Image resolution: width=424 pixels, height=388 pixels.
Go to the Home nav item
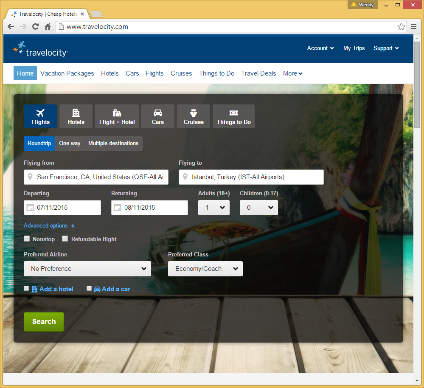pyautogui.click(x=25, y=73)
